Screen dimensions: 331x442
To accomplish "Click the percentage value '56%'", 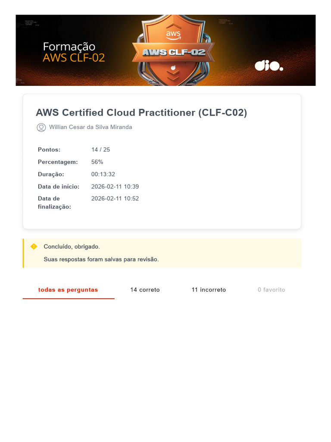I will point(97,162).
